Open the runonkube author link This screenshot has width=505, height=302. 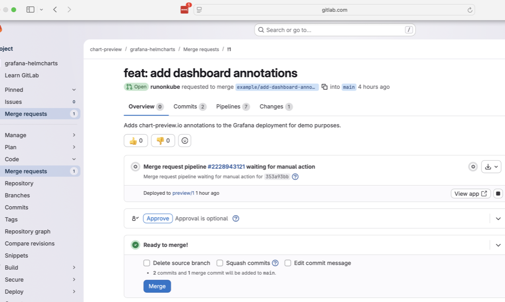[165, 87]
